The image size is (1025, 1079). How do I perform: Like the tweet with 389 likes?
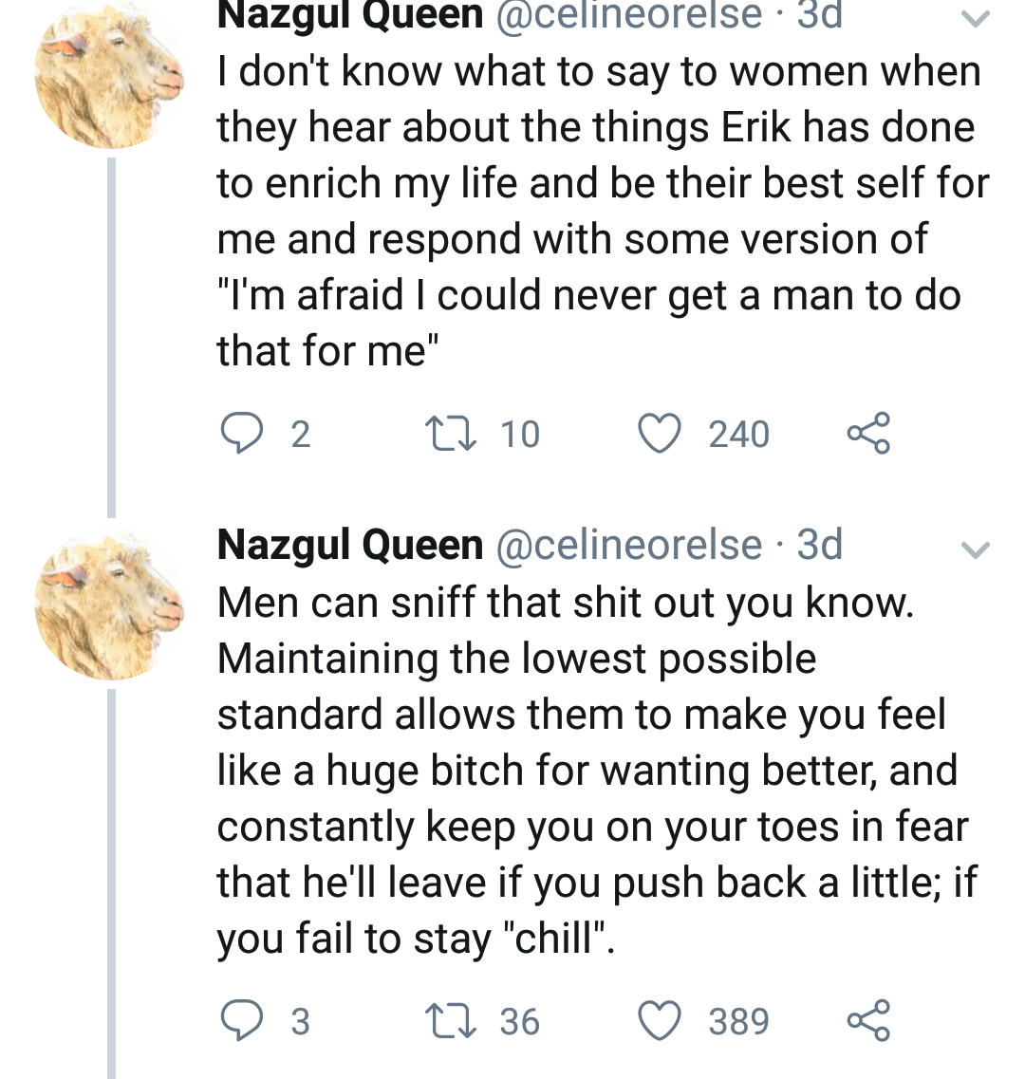coord(659,1021)
